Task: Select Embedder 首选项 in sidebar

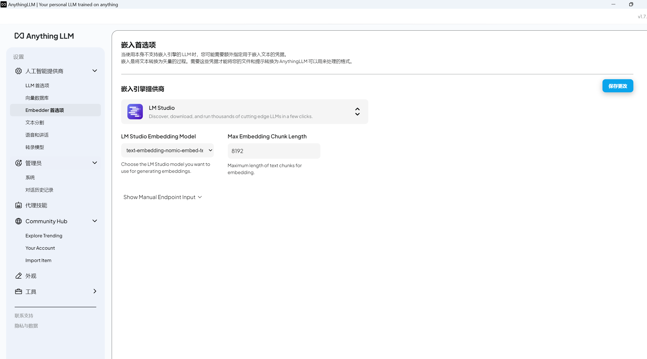Action: pos(55,110)
